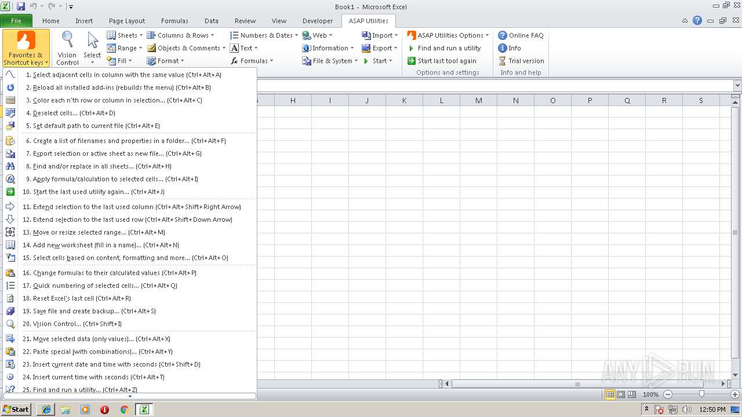Screen dimensions: 742x417
Task: Click the Excel taskbar button
Action: coord(144,409)
